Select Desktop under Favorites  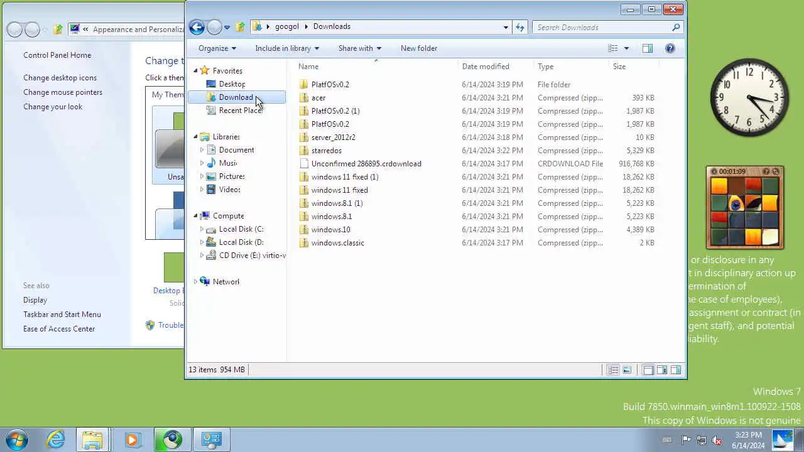point(232,84)
